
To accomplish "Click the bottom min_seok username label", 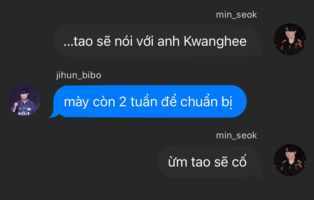I will coord(236,135).
